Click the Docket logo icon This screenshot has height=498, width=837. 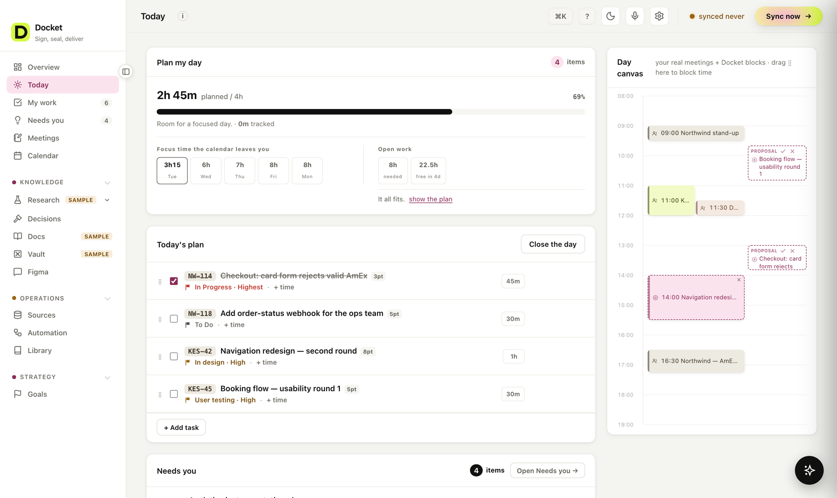(20, 32)
